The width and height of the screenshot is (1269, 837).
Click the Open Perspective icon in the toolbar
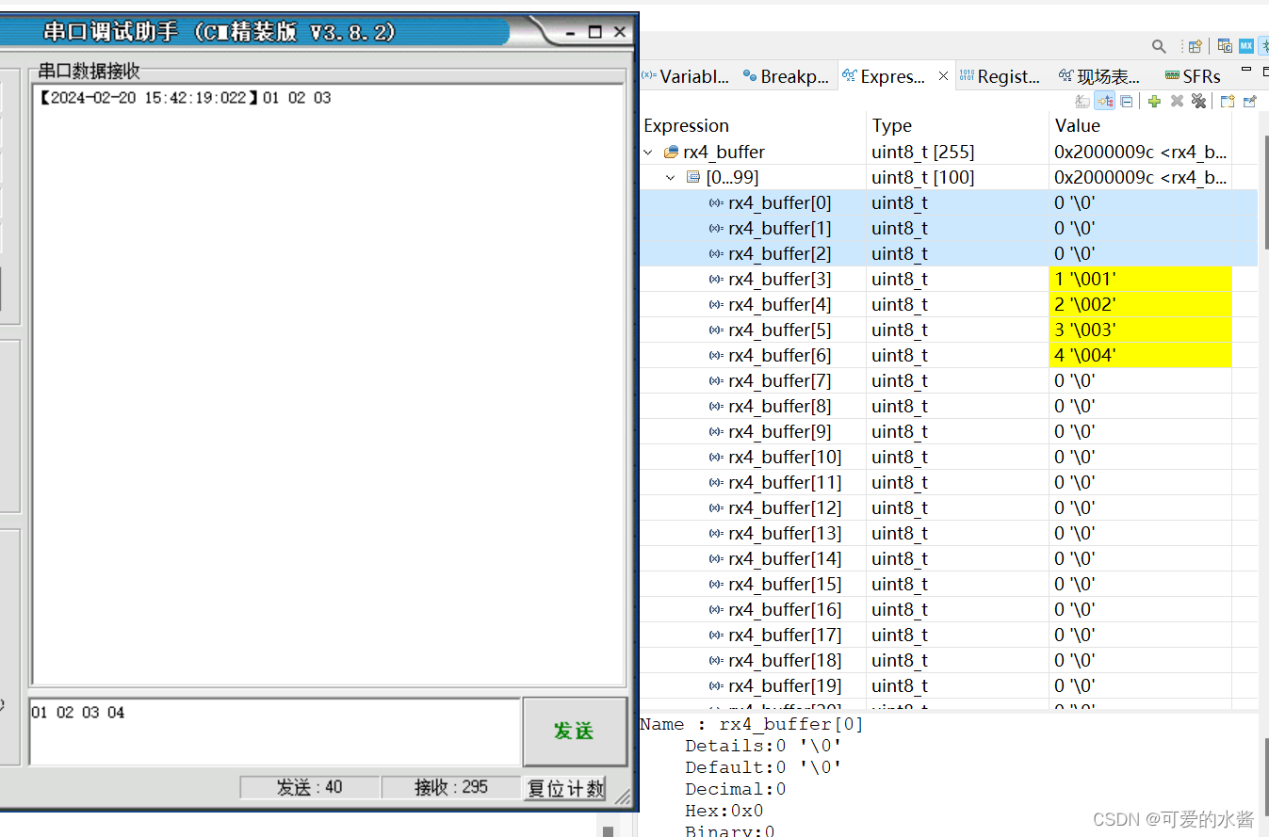1195,46
